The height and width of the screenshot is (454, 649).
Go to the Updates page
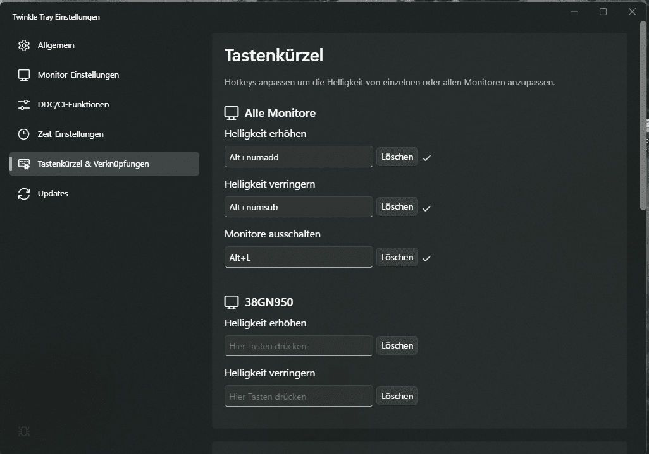[53, 194]
